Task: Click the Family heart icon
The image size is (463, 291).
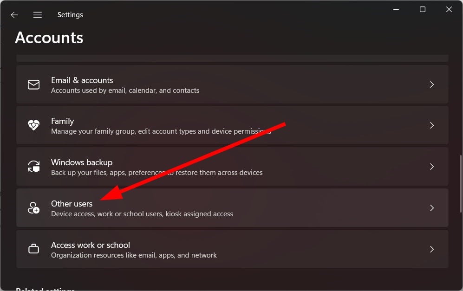Action: point(33,125)
